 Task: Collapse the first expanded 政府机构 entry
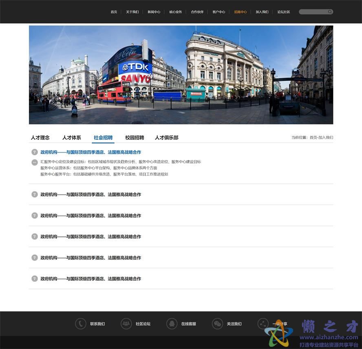pyautogui.click(x=90, y=152)
